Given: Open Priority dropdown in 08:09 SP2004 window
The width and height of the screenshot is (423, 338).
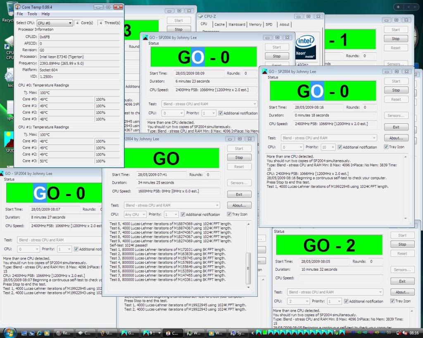Looking at the screenshot, I should (x=209, y=113).
